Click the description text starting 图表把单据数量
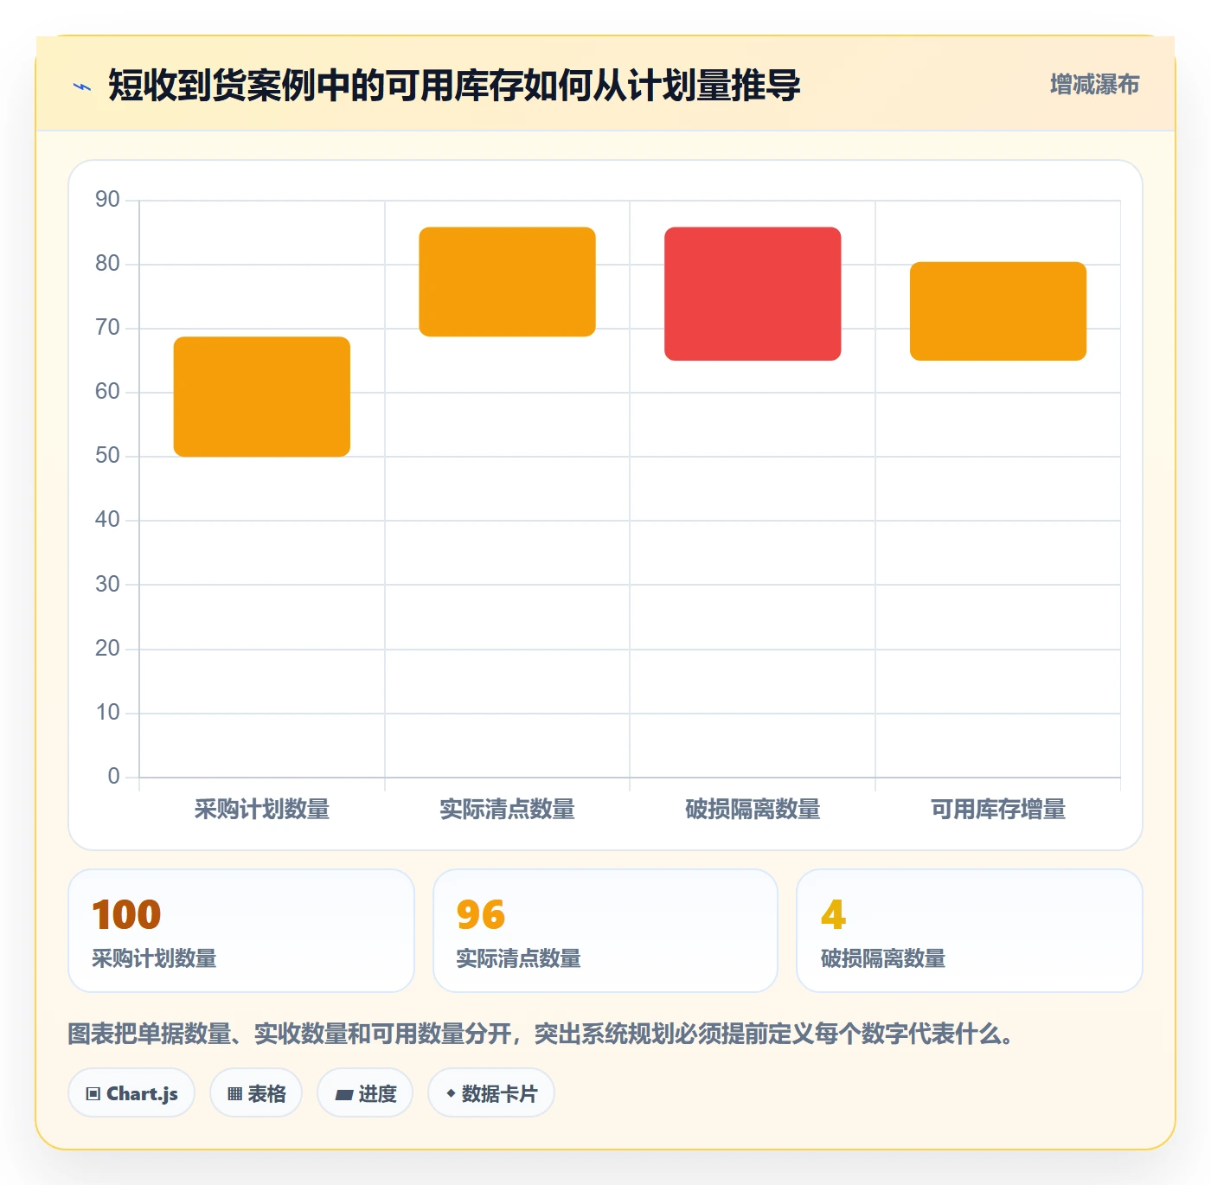The image size is (1211, 1185). click(x=541, y=1034)
